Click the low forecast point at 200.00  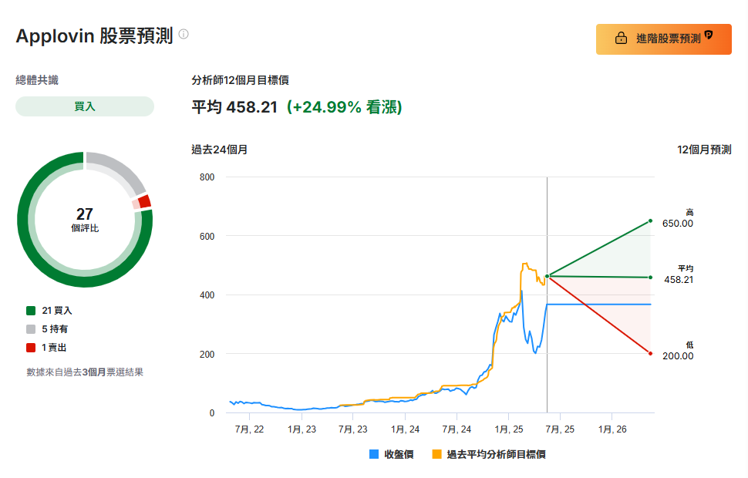[x=651, y=353]
